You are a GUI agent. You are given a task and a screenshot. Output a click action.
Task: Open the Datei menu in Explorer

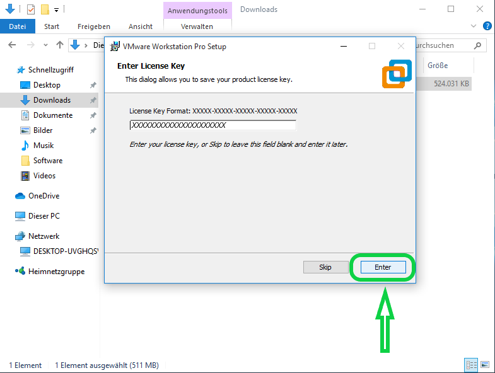(18, 26)
